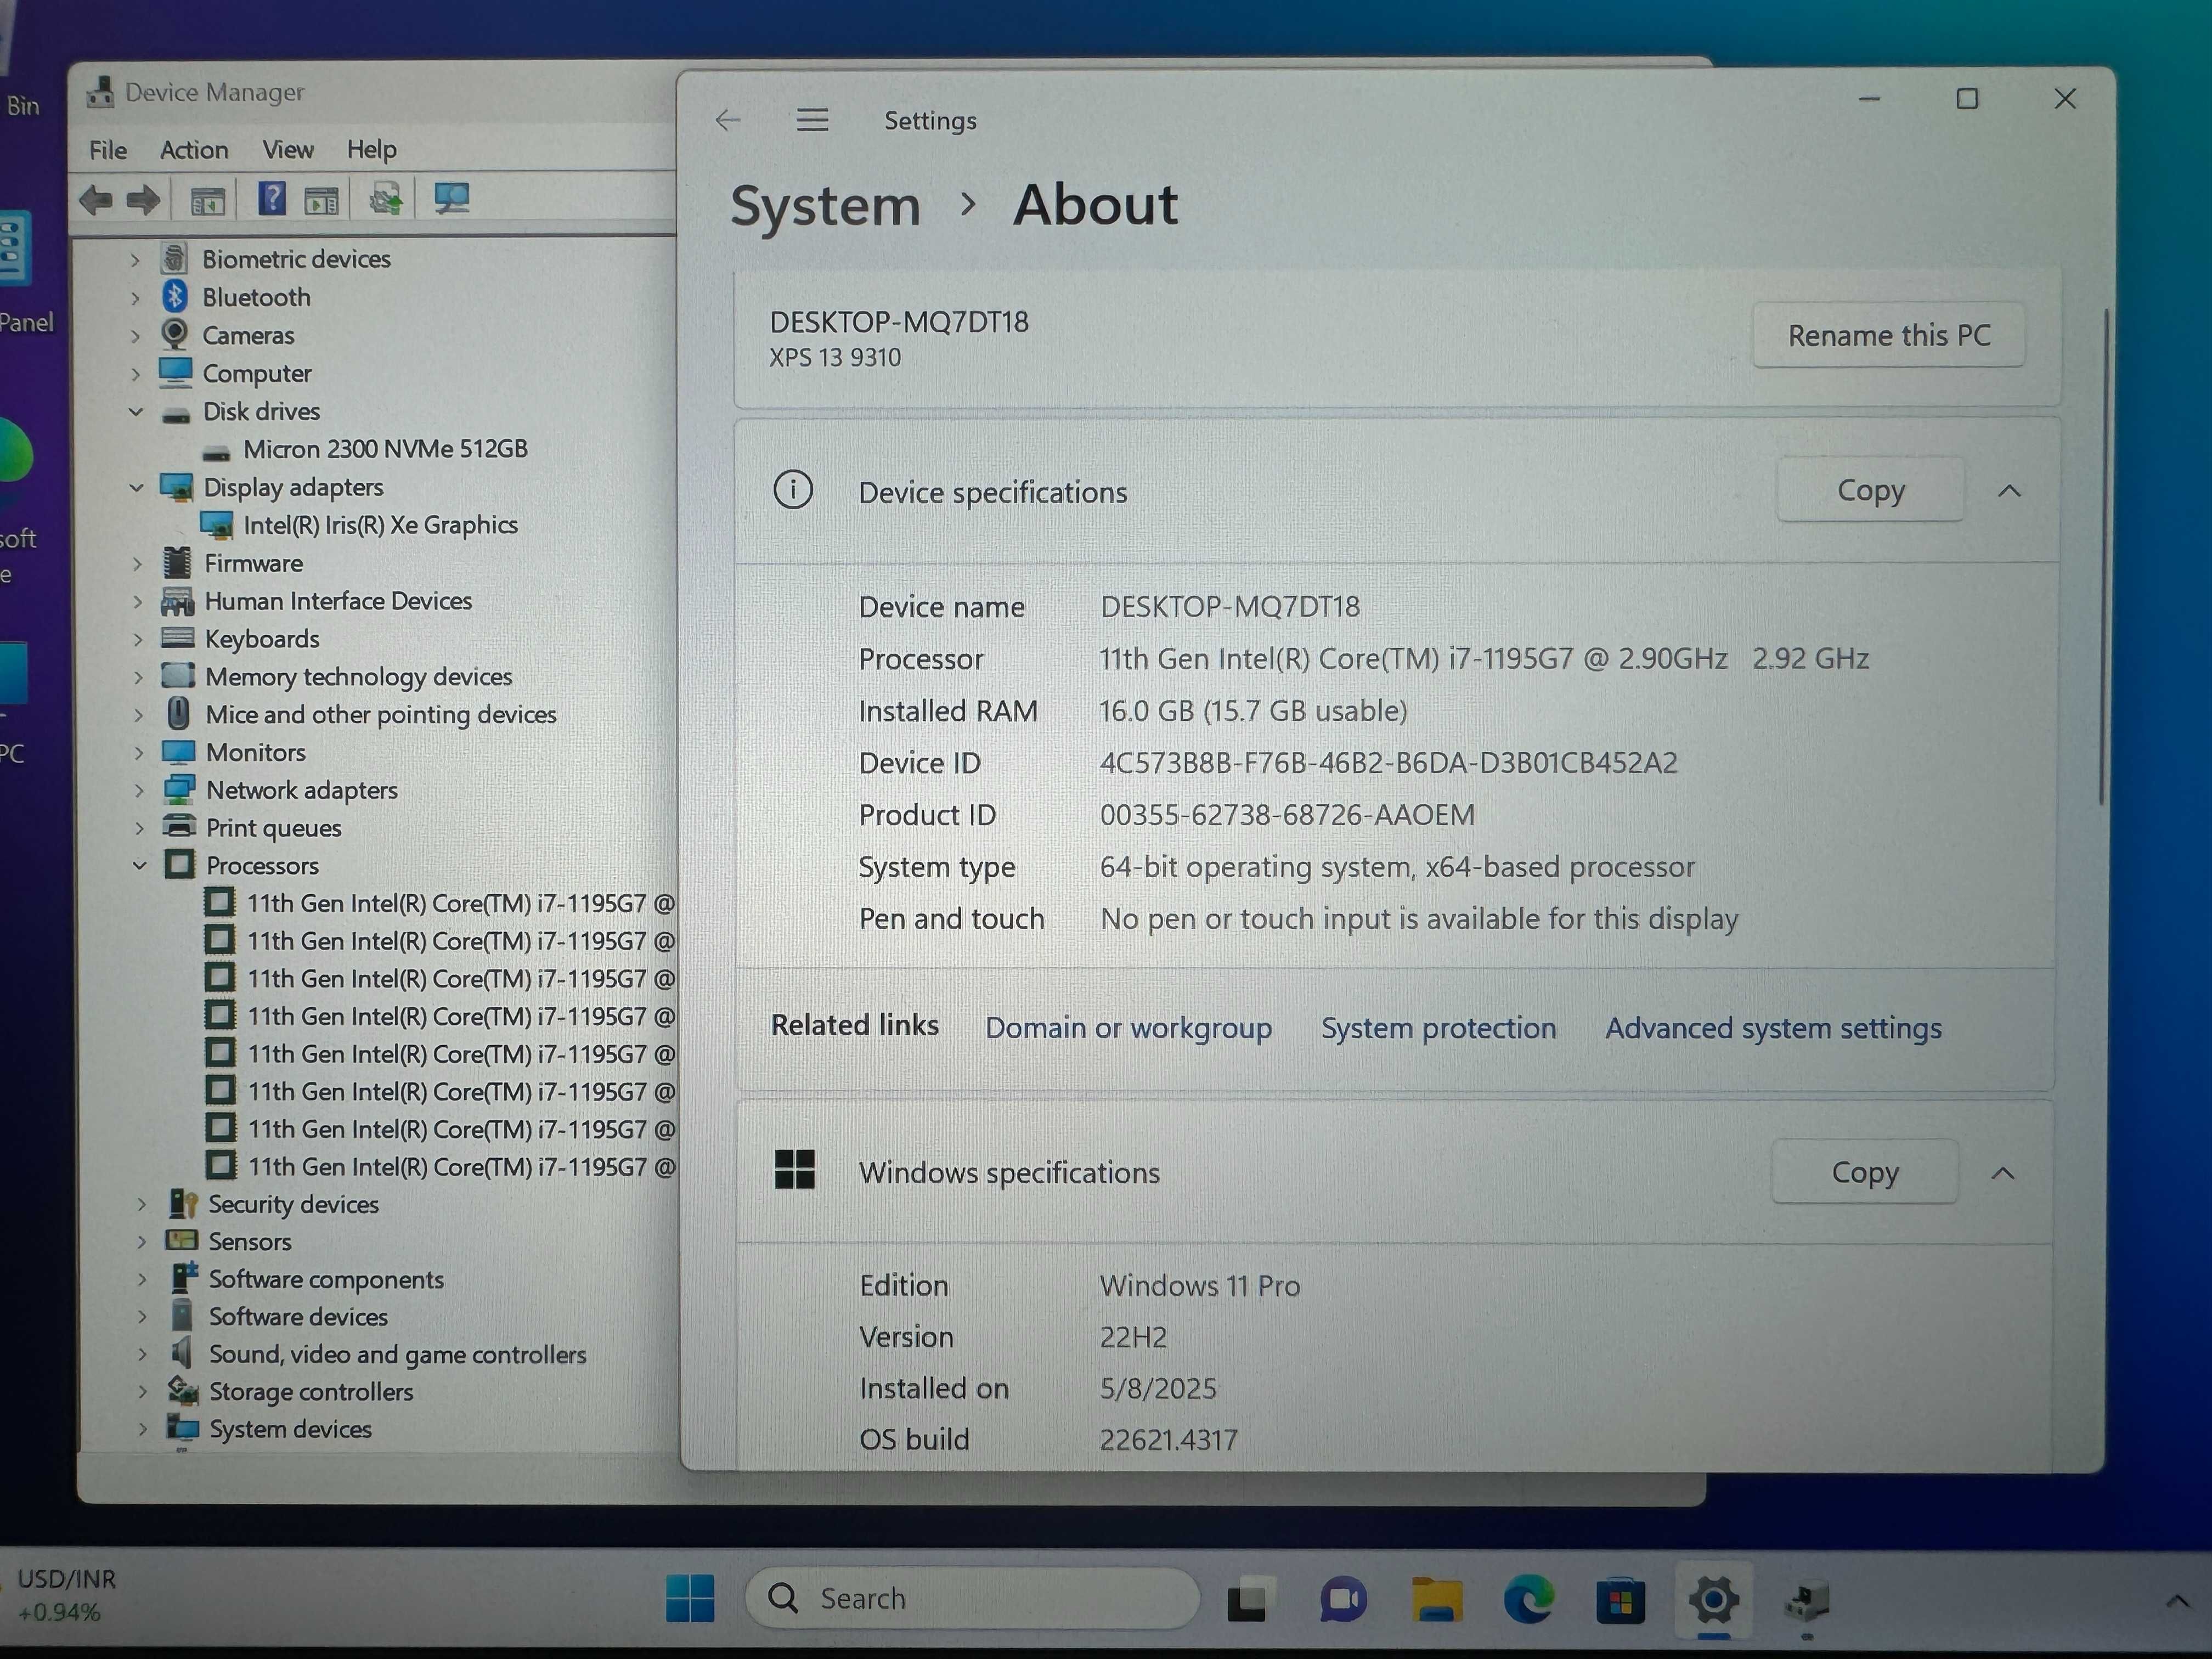This screenshot has width=2212, height=1659.
Task: Select the Monitors tree item
Action: pos(256,752)
